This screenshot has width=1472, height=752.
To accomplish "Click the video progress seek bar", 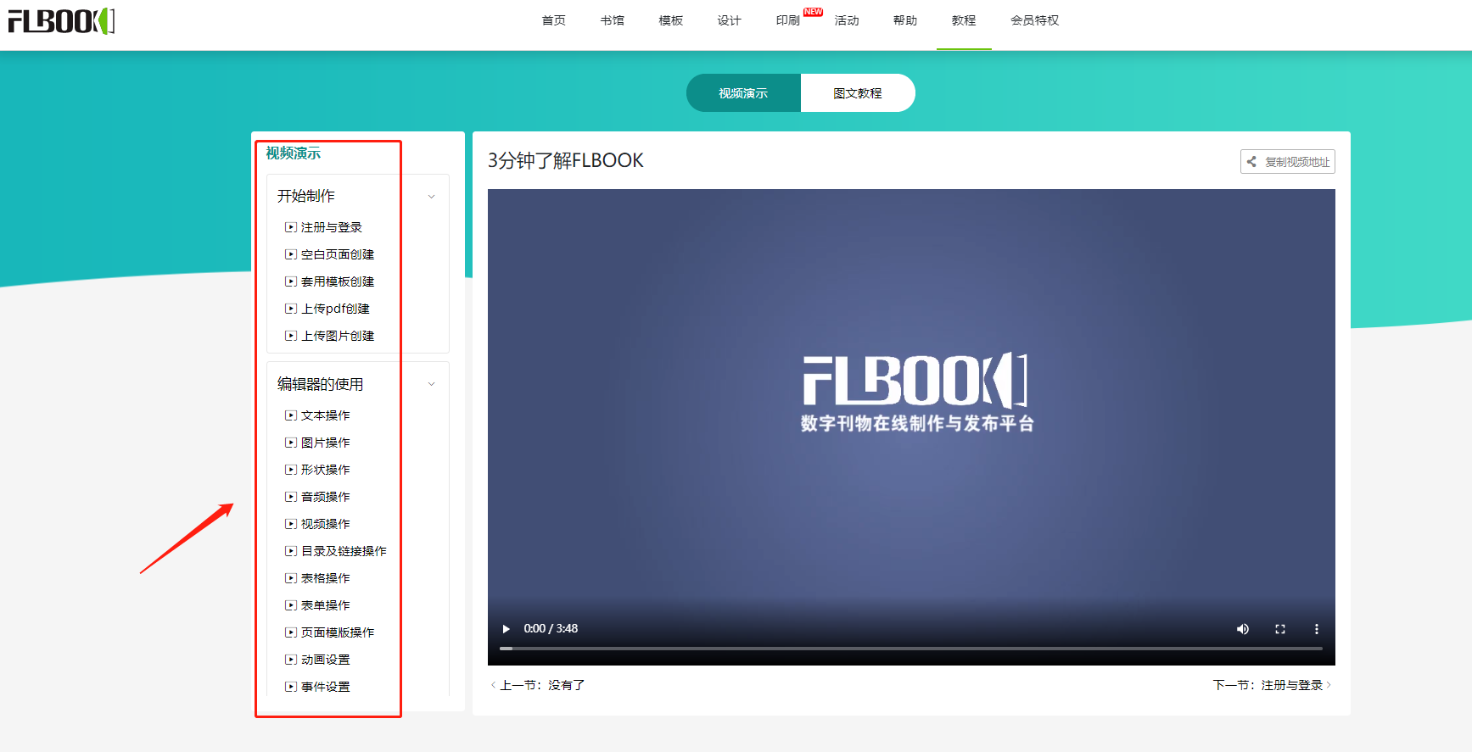I will pyautogui.click(x=911, y=649).
